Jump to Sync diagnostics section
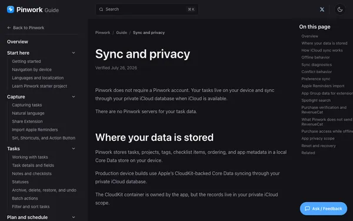 [x=317, y=65]
